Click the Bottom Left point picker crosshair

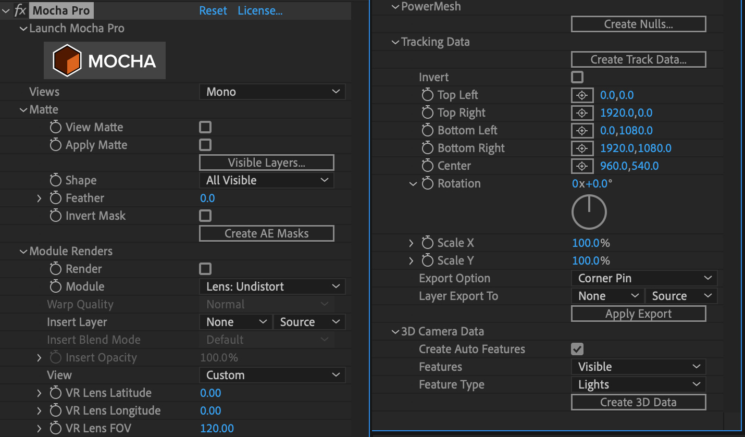point(582,131)
